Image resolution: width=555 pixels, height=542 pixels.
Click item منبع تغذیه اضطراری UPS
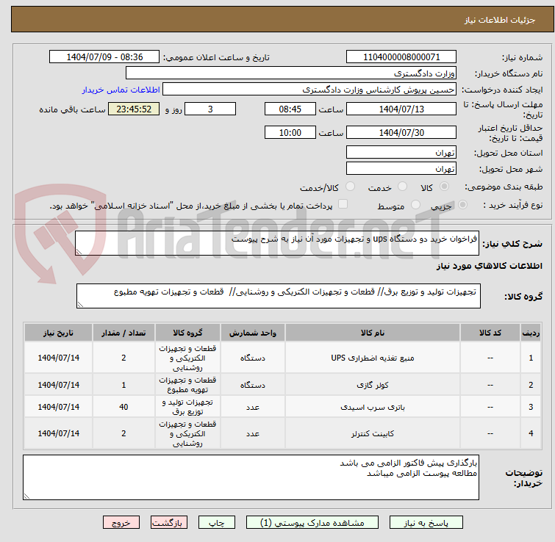tap(373, 358)
